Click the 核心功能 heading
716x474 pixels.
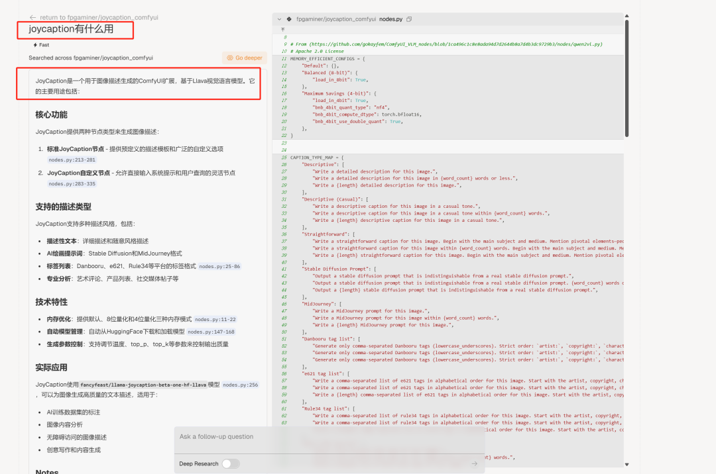pyautogui.click(x=52, y=115)
